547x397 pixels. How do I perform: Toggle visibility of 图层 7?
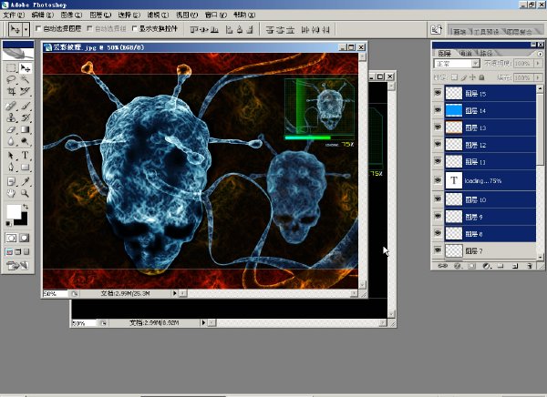click(438, 250)
